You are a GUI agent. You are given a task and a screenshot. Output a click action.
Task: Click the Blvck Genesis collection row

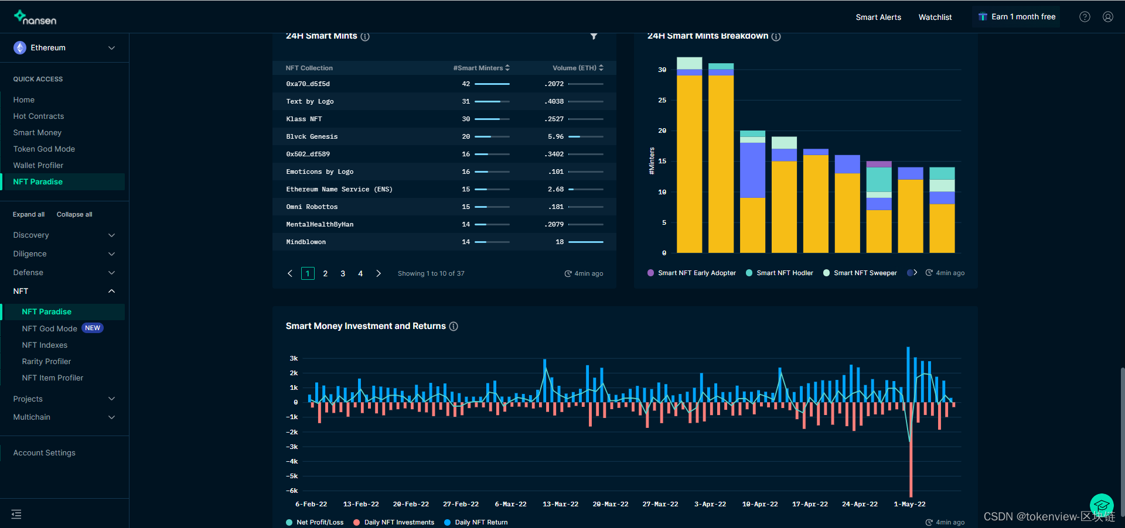444,136
